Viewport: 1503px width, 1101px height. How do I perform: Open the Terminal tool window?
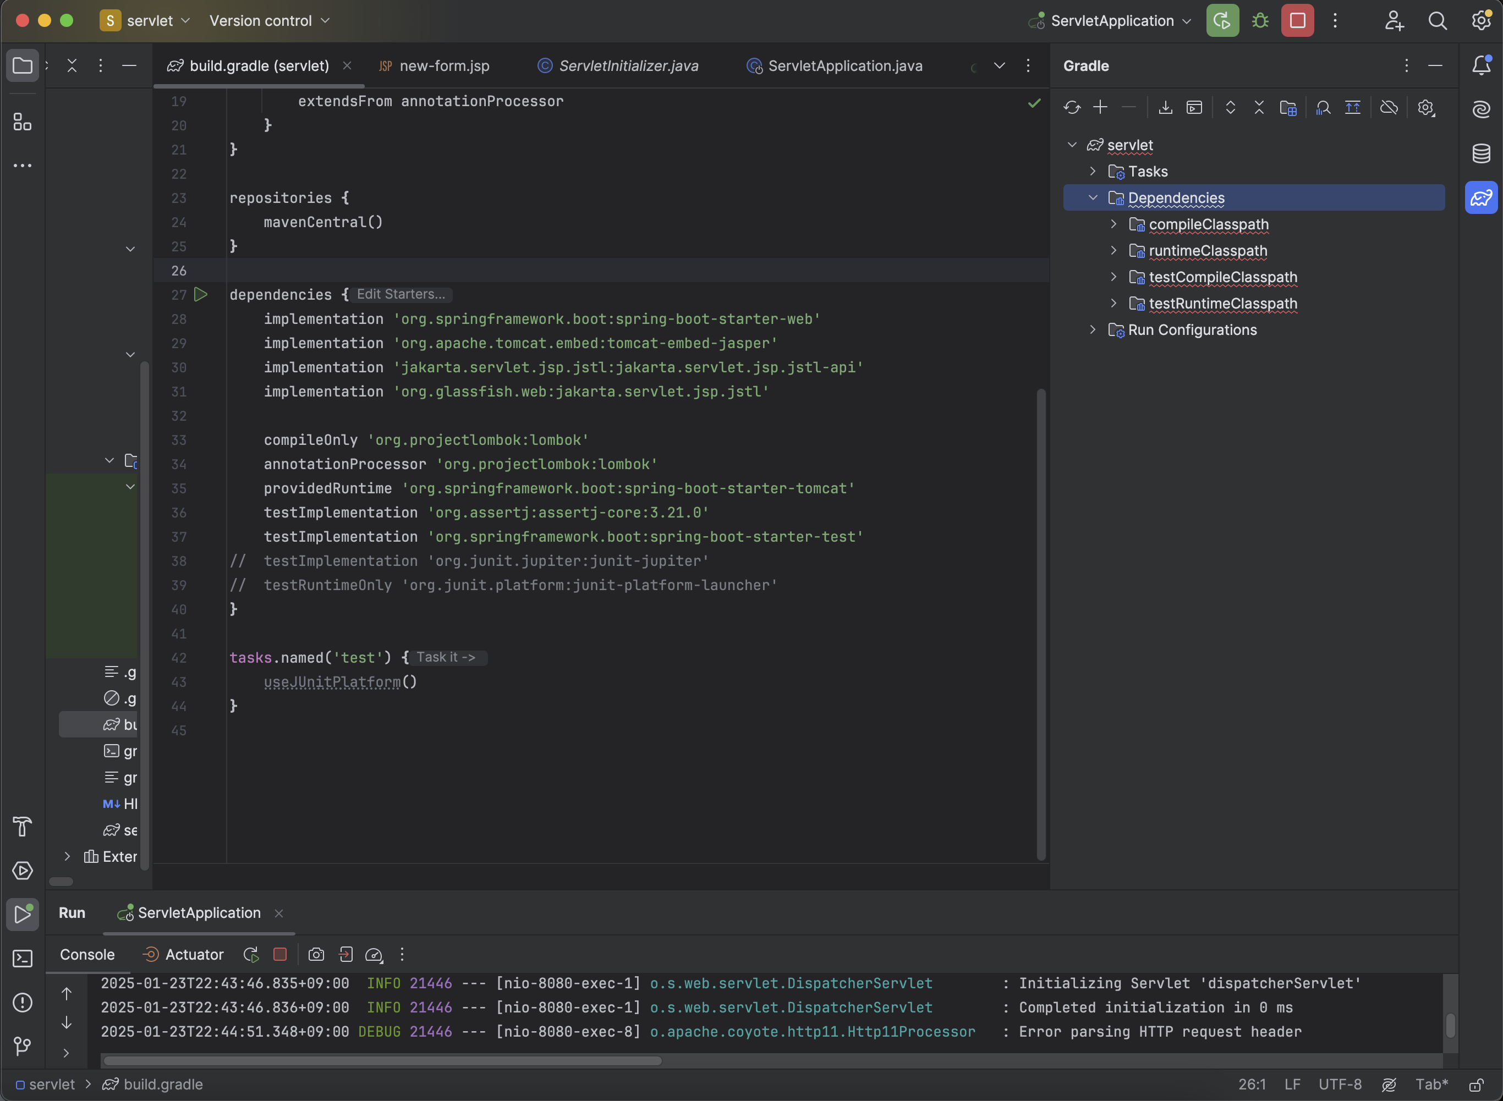click(x=23, y=959)
